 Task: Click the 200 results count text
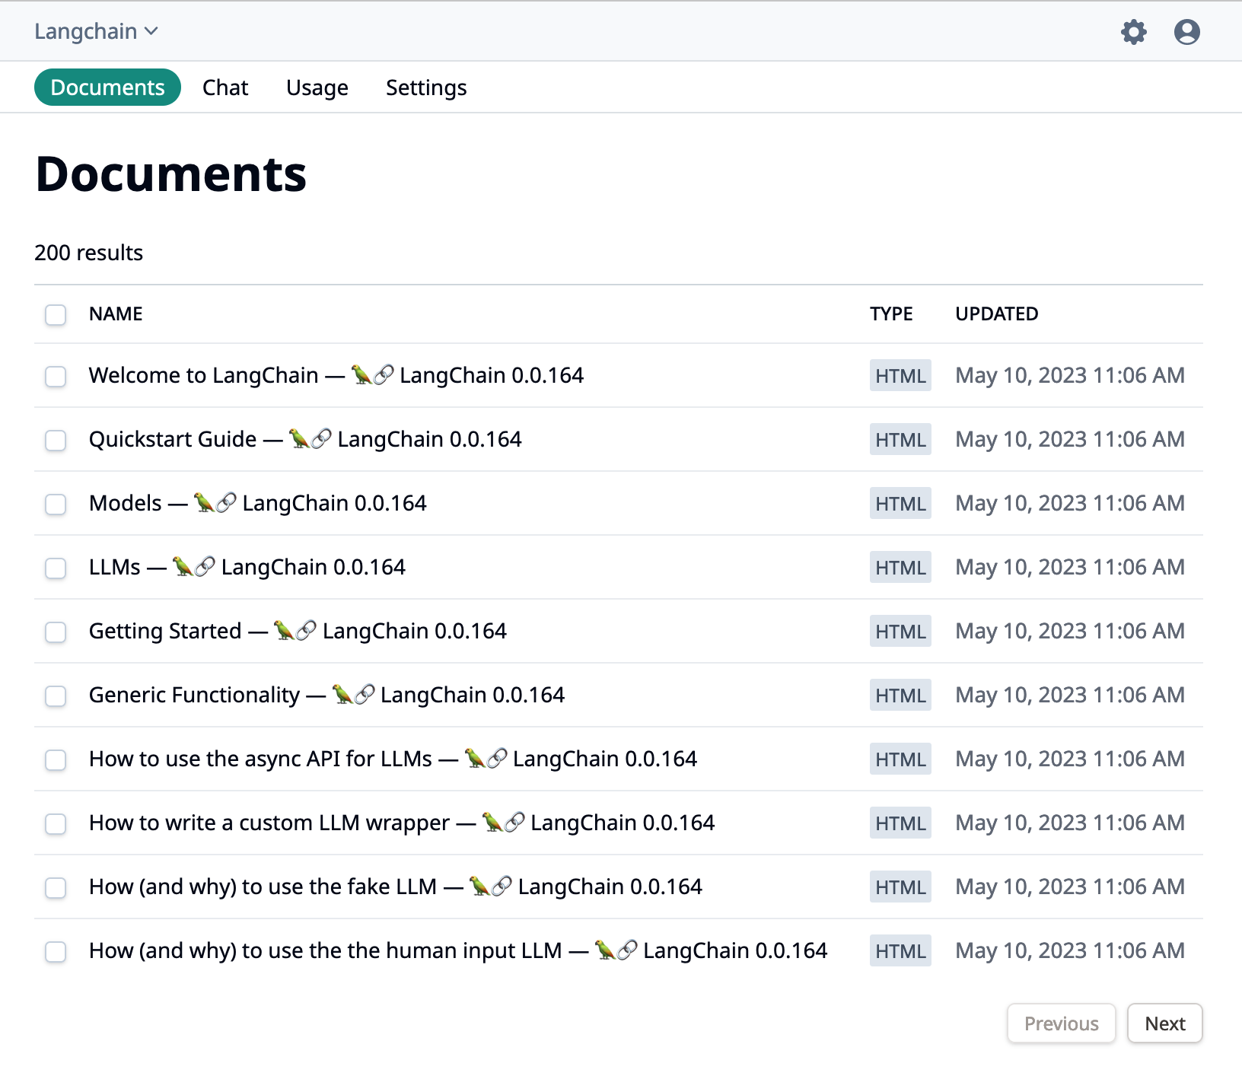[88, 253]
